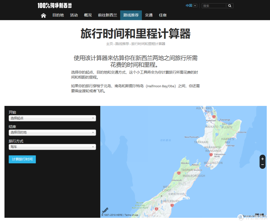Screen dimensions: 270x223
Task: Click the Nelson label on map
Action: coord(195,165)
